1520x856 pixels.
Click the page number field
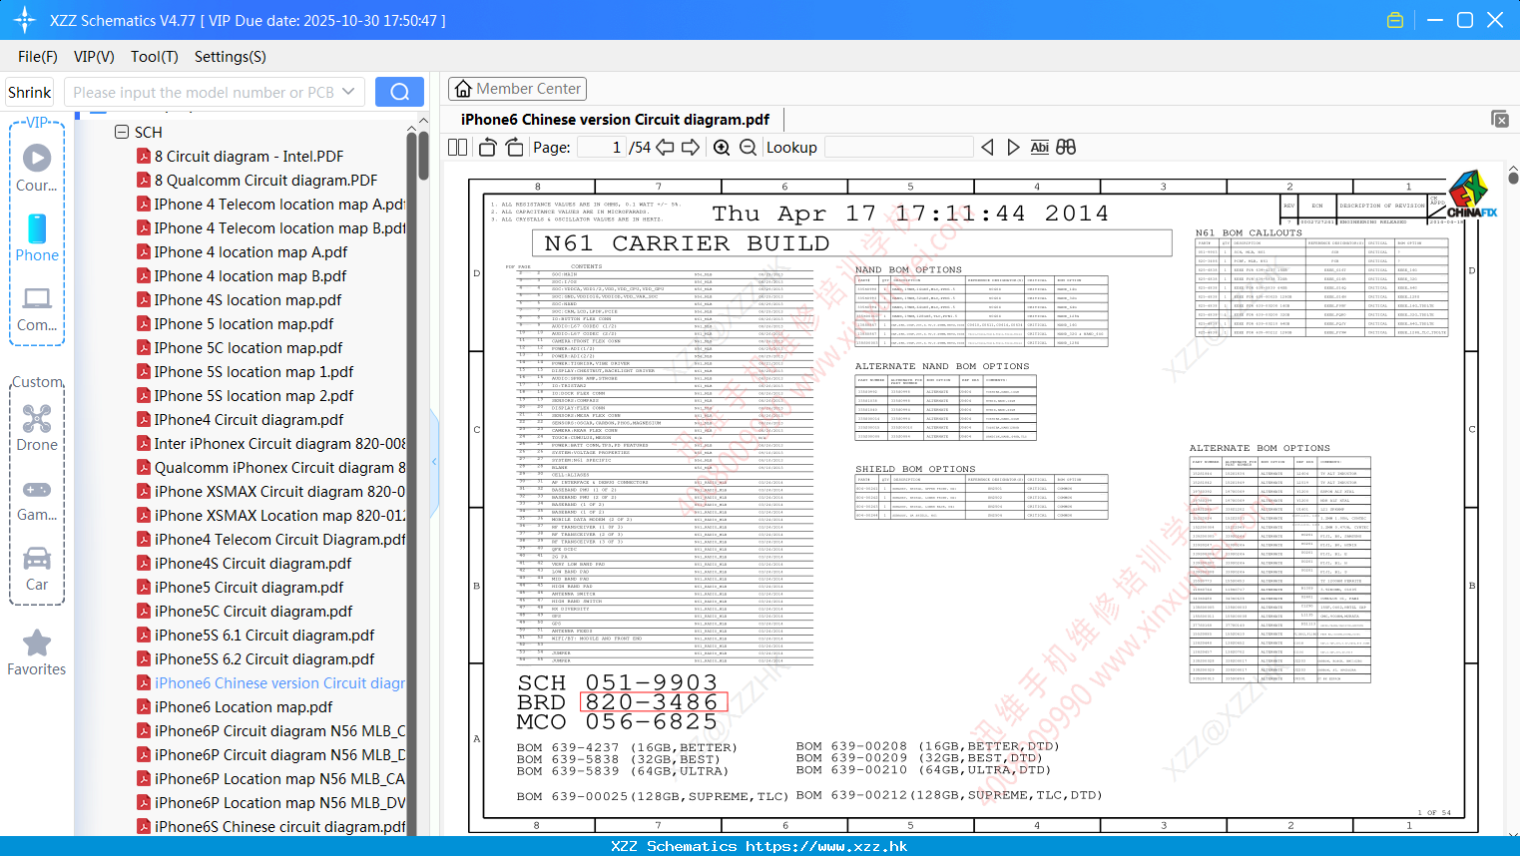[602, 147]
